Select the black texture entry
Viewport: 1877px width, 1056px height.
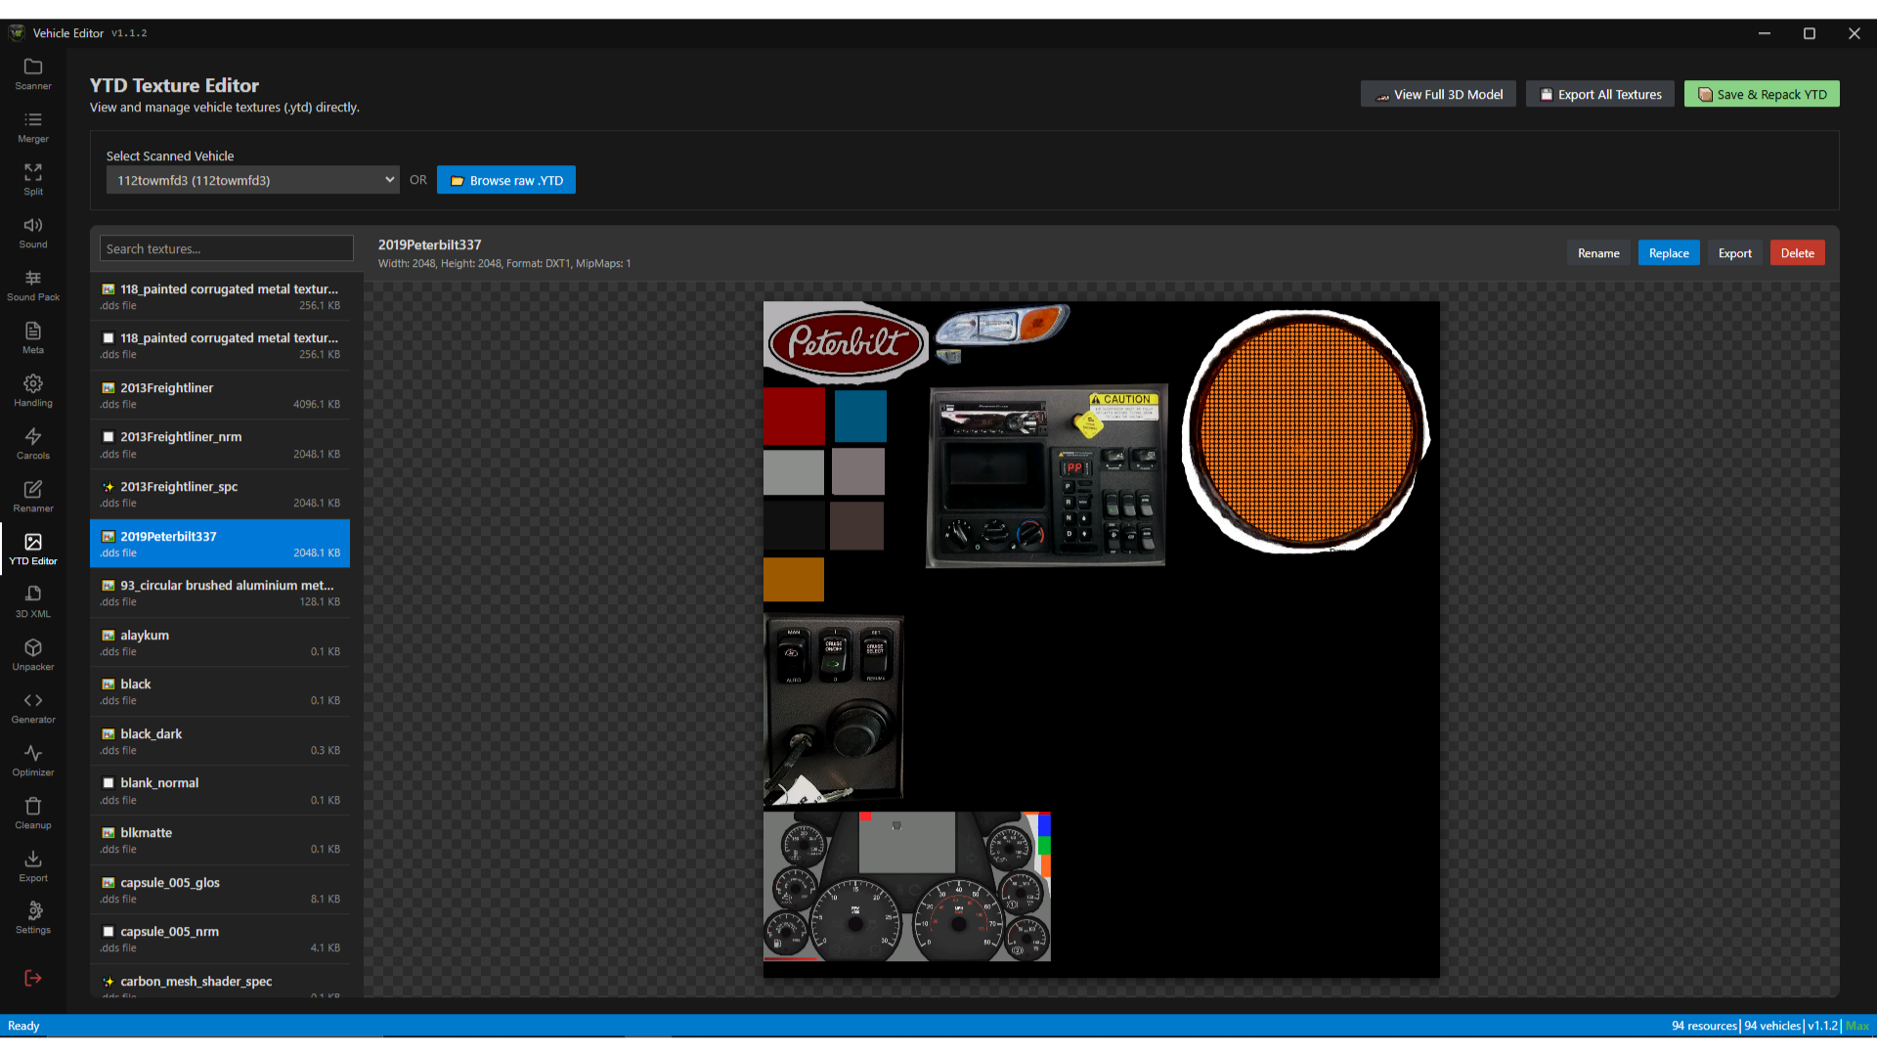pos(220,691)
